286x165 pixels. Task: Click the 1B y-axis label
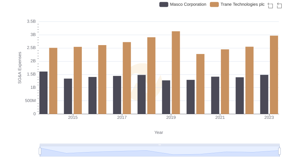pyautogui.click(x=33, y=87)
